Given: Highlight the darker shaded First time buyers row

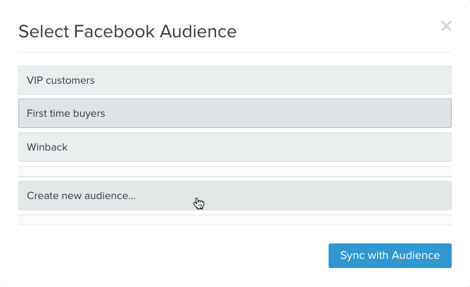Looking at the screenshot, I should click(x=234, y=113).
